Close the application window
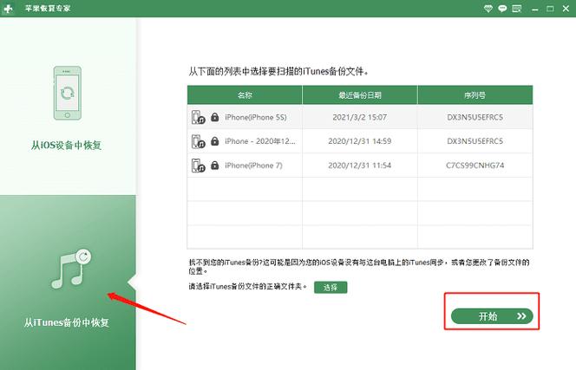This screenshot has width=576, height=370. click(566, 9)
